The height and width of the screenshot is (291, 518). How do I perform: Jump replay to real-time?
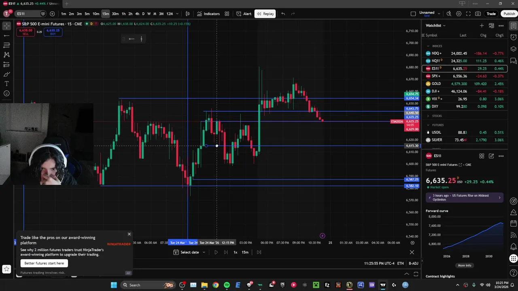(x=259, y=252)
